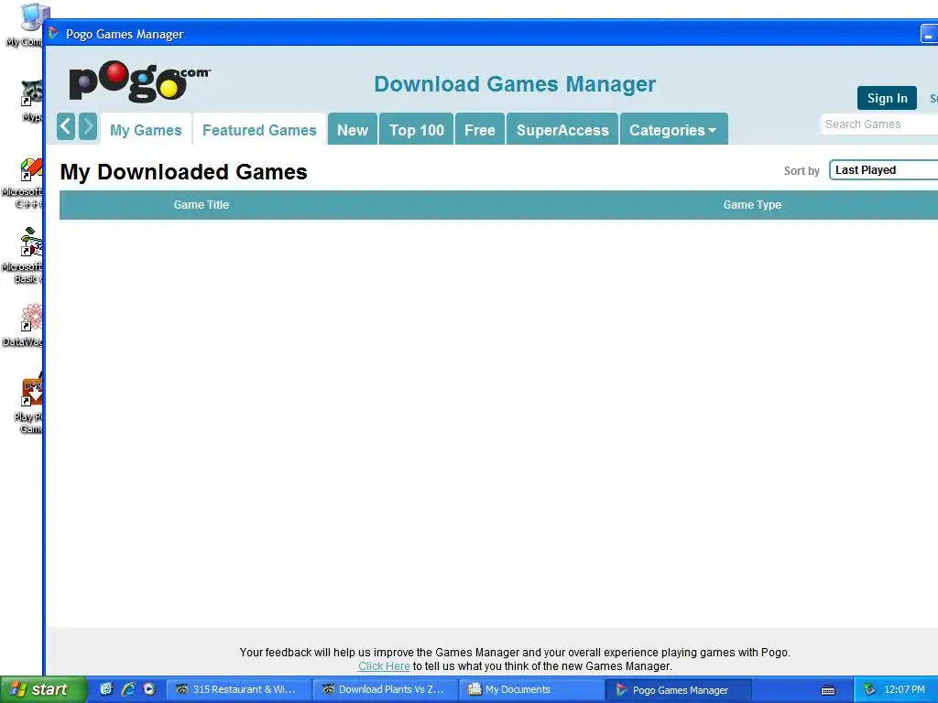This screenshot has height=703, width=938.
Task: Switch to the Free games tab
Action: [480, 130]
